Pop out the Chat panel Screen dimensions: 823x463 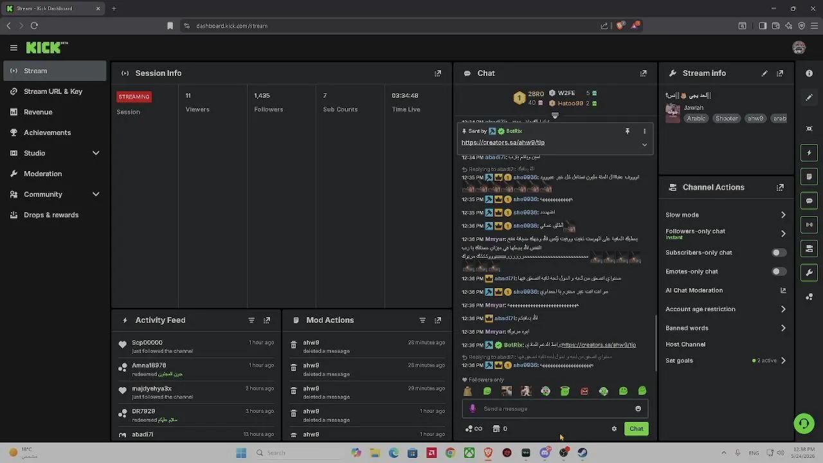643,73
